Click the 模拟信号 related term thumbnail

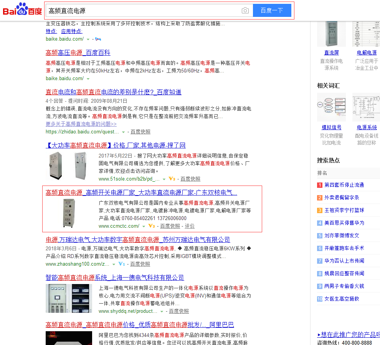coord(331,107)
